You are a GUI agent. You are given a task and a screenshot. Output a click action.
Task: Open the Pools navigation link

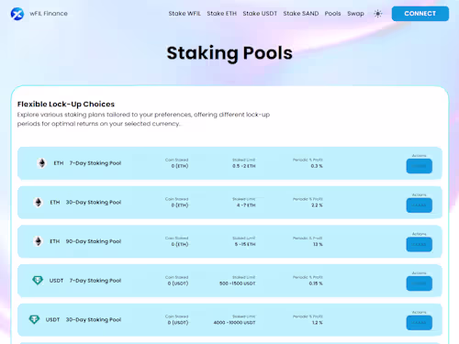(x=332, y=14)
